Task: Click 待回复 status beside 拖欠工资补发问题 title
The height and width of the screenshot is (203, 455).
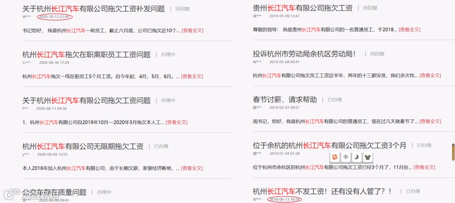Action: [182, 9]
